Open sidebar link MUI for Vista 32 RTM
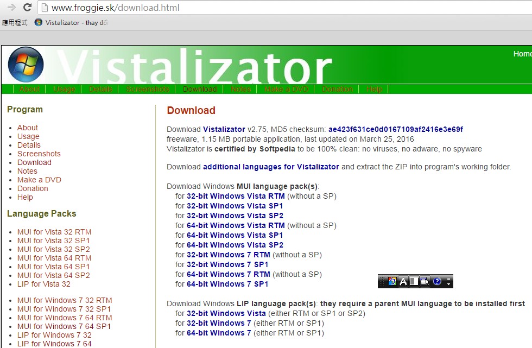Viewport: 532px width, 348px height. pos(54,232)
